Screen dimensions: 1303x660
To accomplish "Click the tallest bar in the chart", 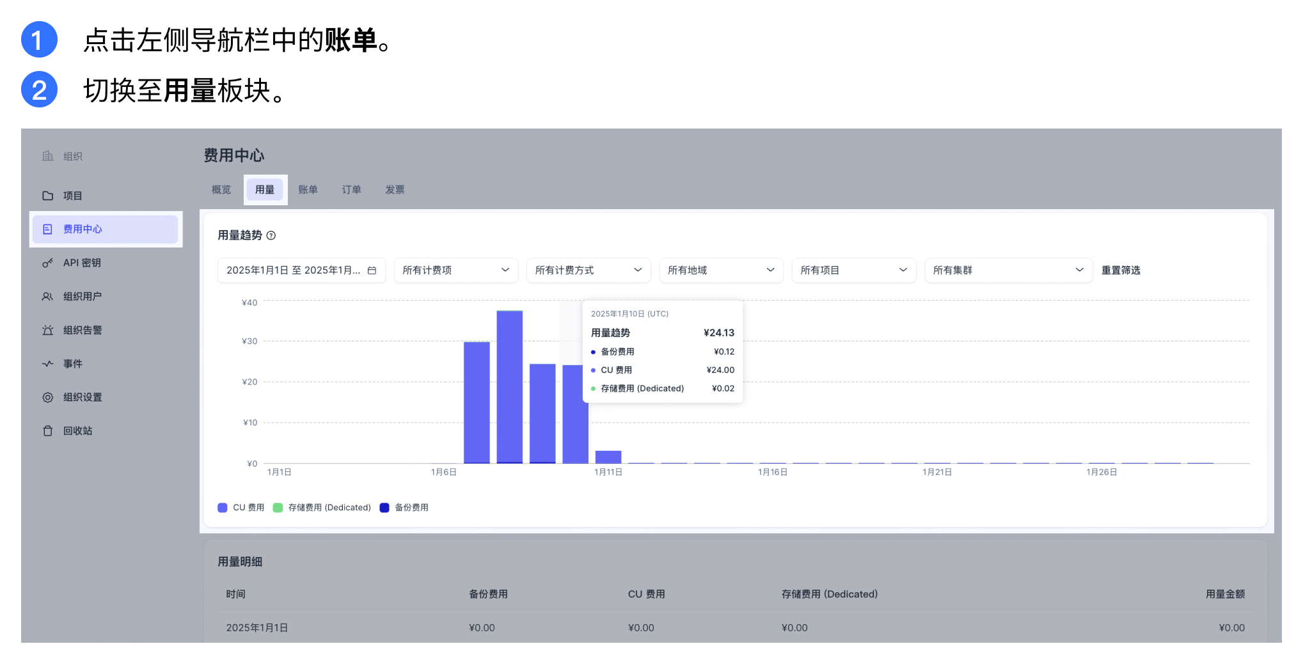I will tap(509, 384).
